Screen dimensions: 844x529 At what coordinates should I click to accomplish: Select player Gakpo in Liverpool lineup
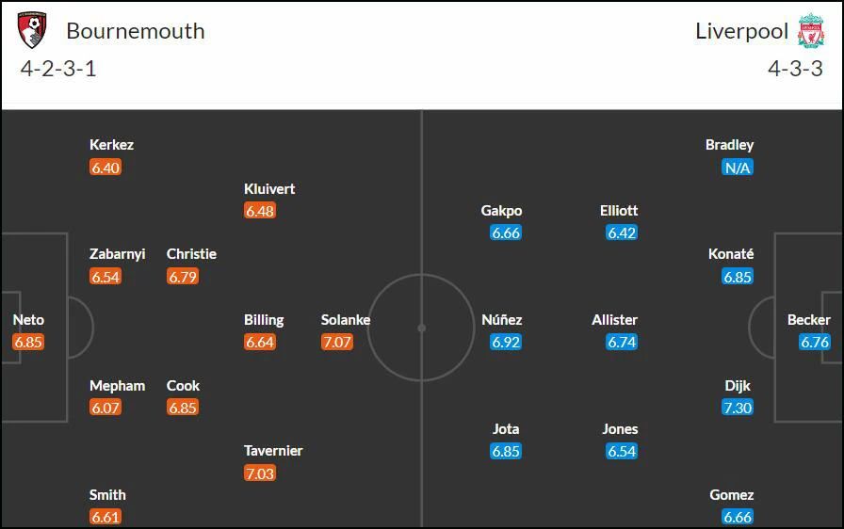coord(501,210)
